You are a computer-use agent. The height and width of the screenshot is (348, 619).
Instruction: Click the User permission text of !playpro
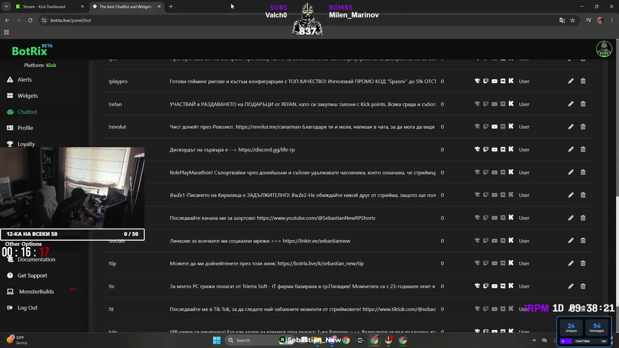coord(524,81)
